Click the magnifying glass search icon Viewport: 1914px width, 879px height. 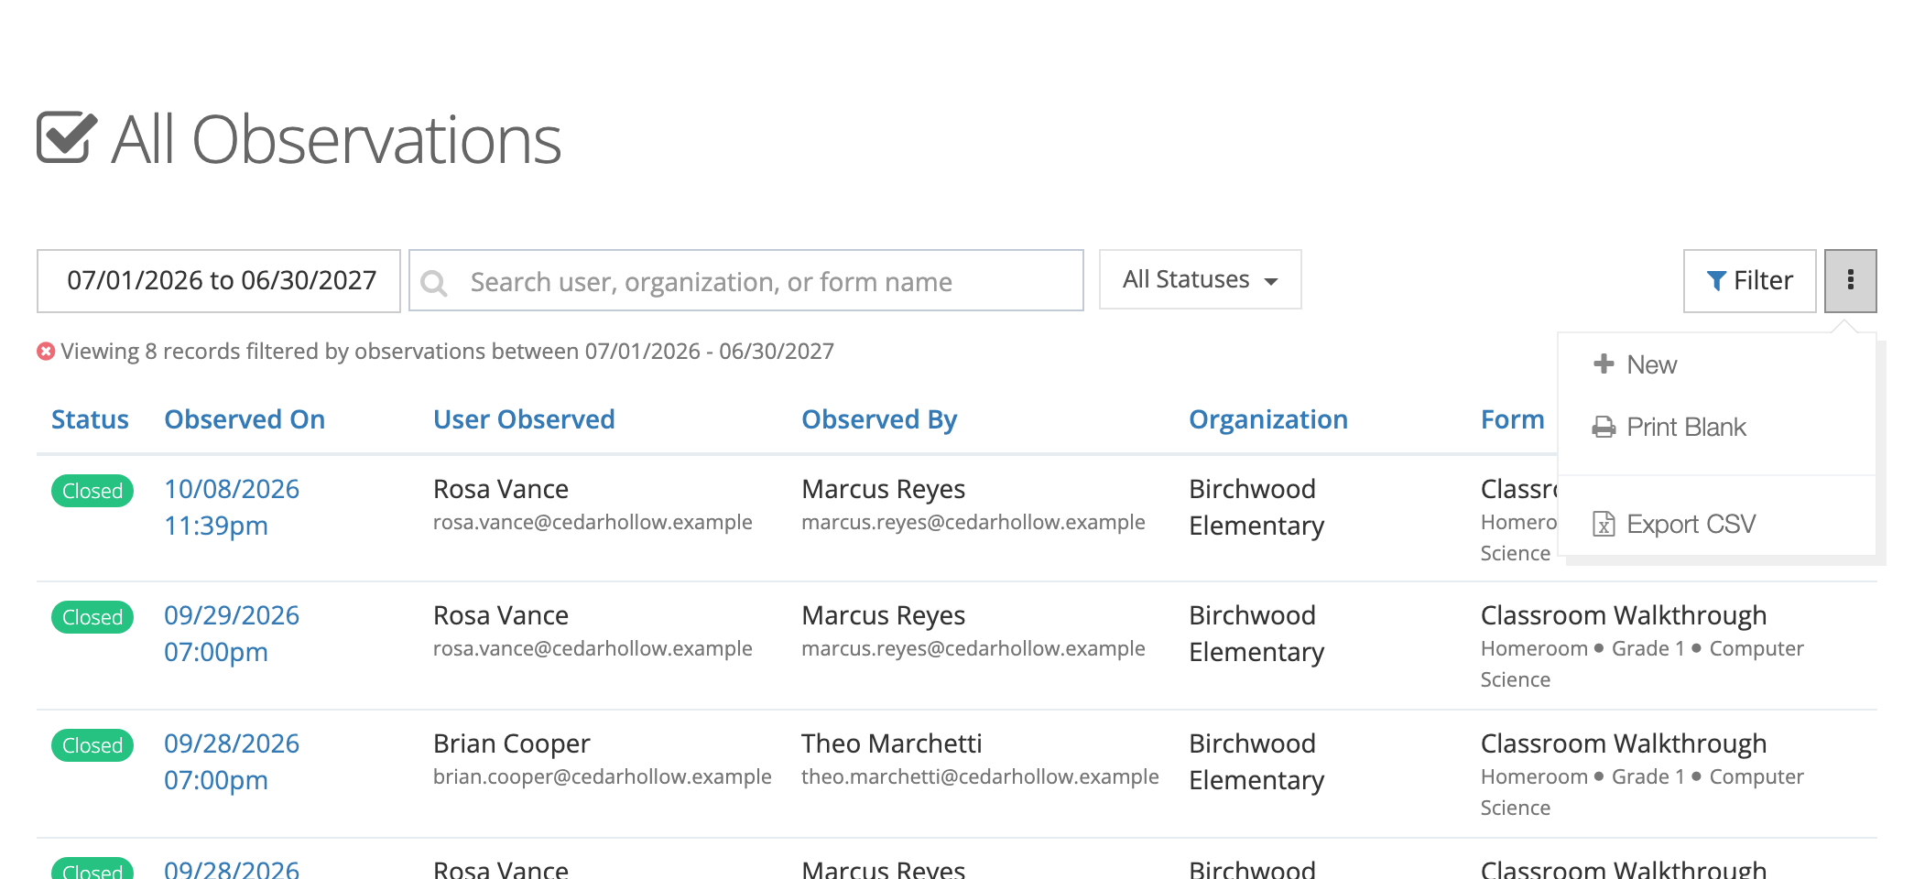(434, 283)
